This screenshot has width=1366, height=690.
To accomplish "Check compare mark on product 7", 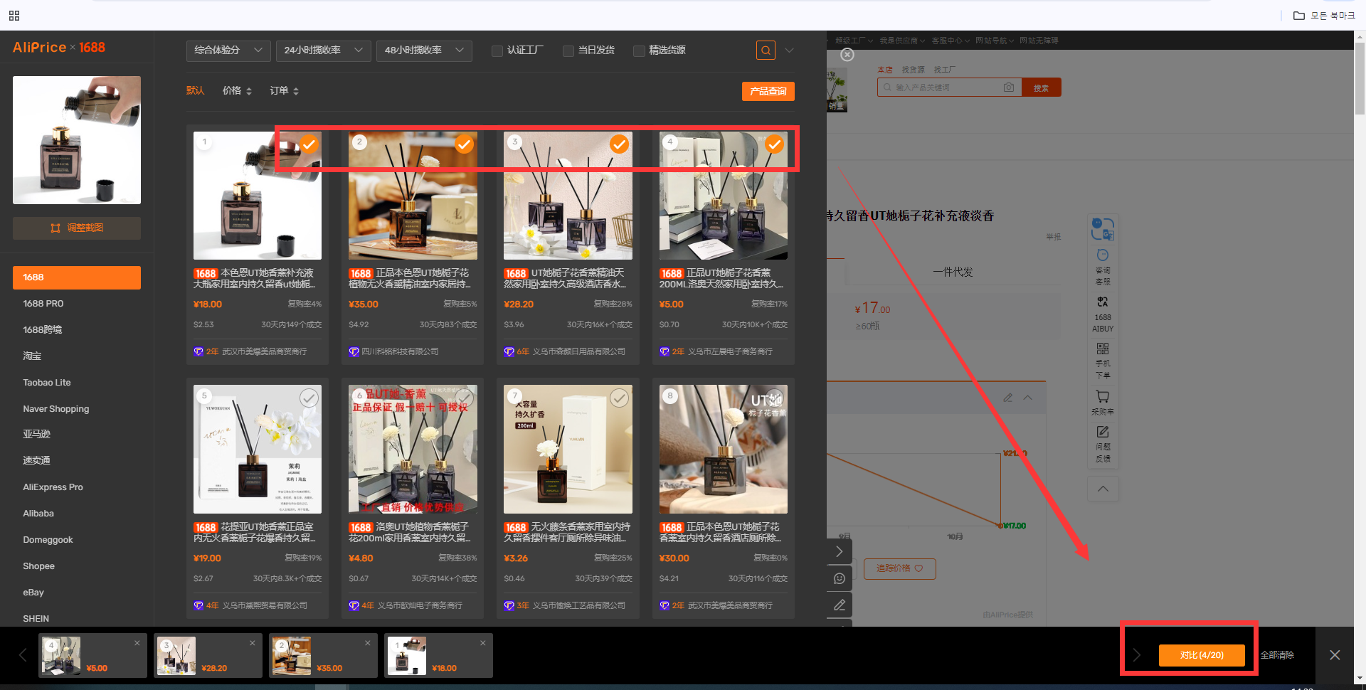I will tap(619, 398).
